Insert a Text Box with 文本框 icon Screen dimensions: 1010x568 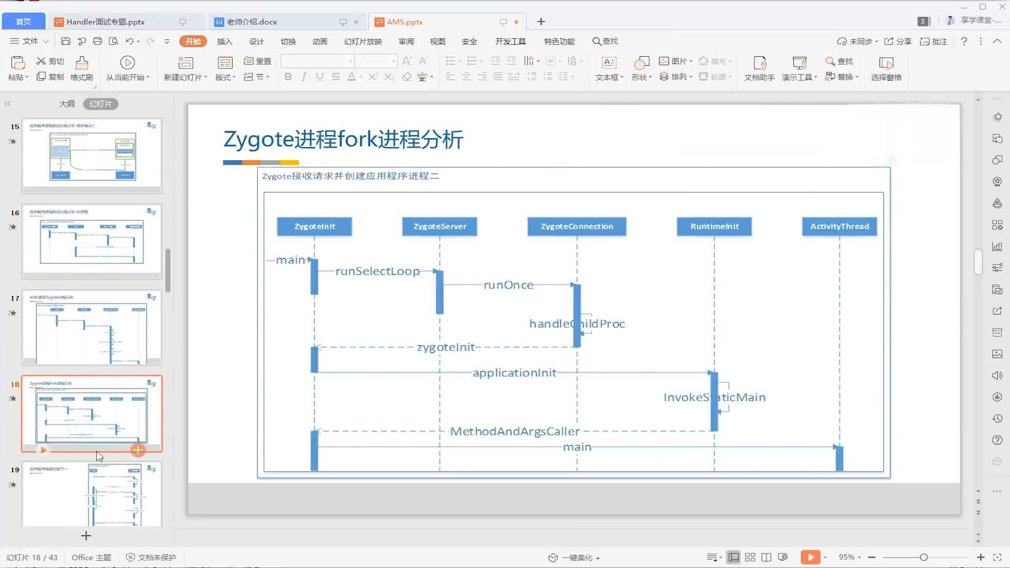click(x=609, y=63)
